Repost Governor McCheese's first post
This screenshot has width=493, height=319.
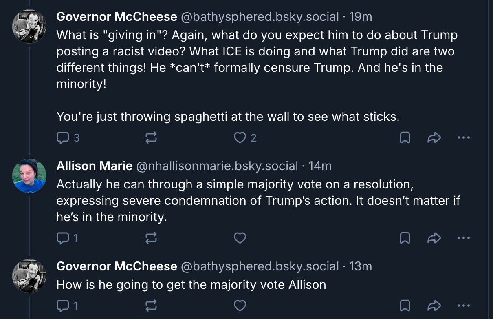151,138
